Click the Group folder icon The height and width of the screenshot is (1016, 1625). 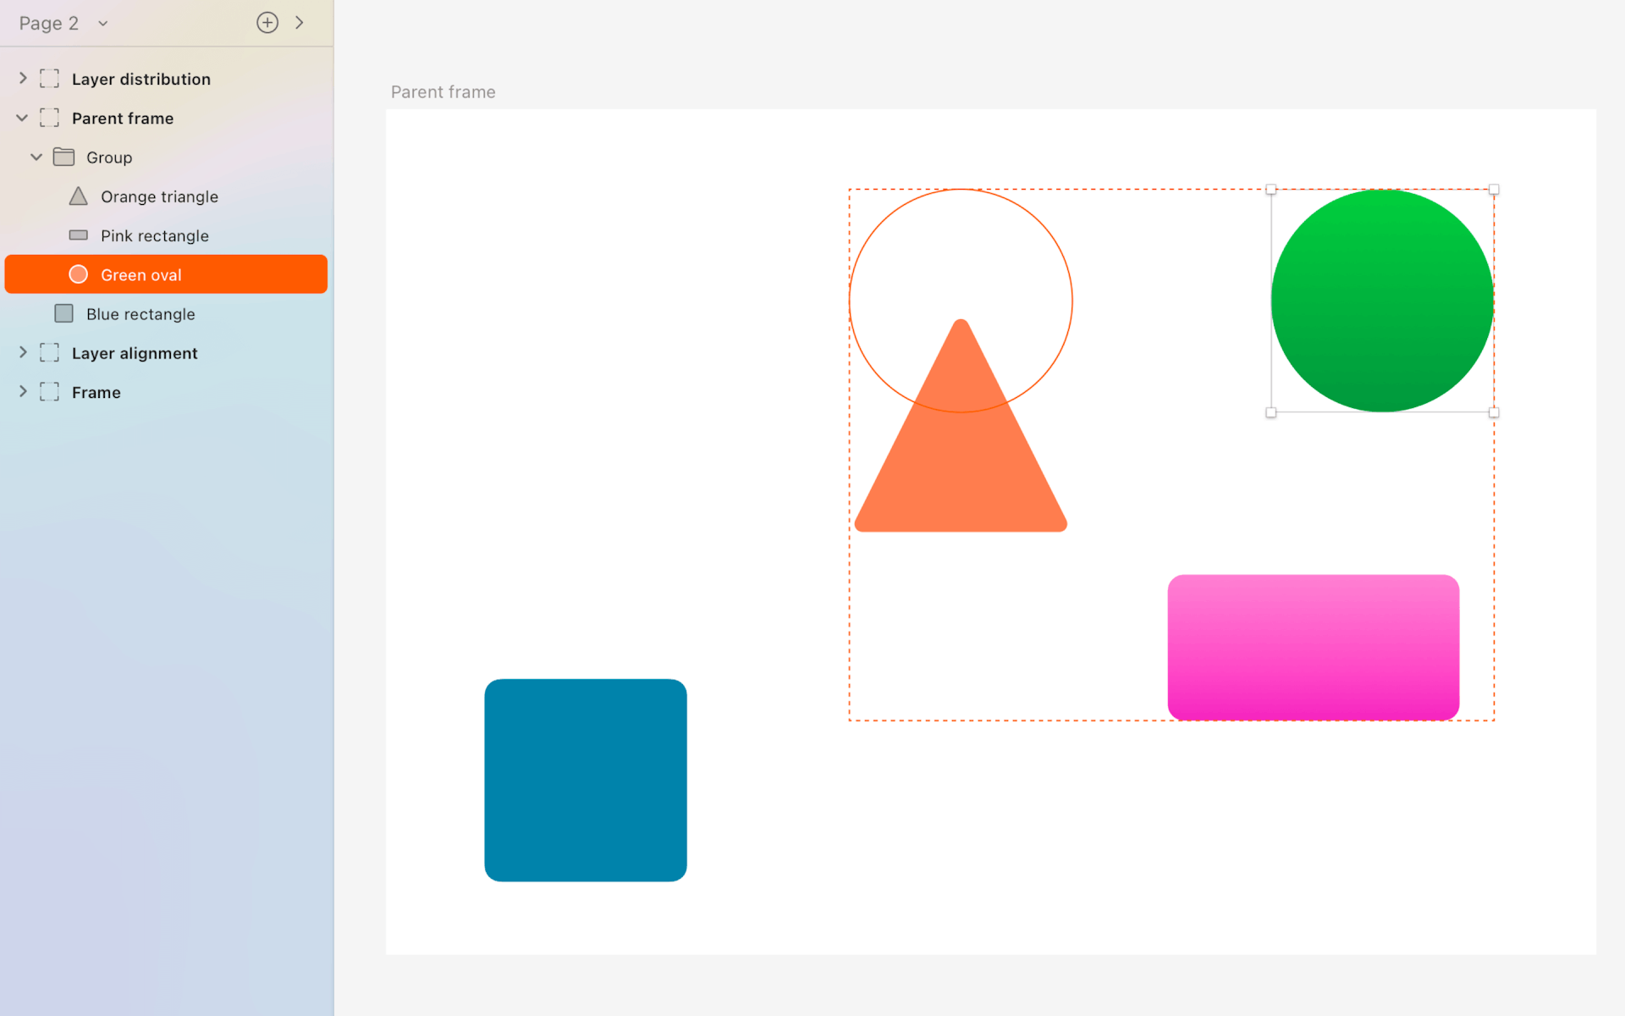tap(63, 157)
